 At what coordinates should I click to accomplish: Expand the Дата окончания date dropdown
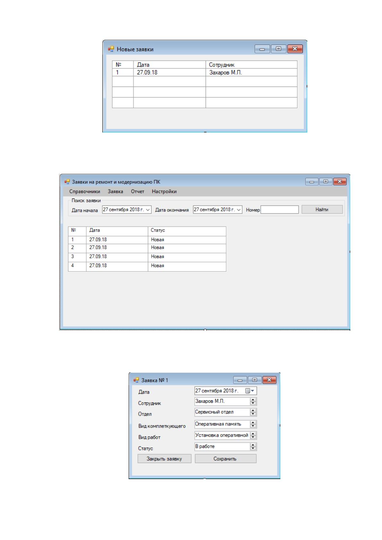click(239, 210)
